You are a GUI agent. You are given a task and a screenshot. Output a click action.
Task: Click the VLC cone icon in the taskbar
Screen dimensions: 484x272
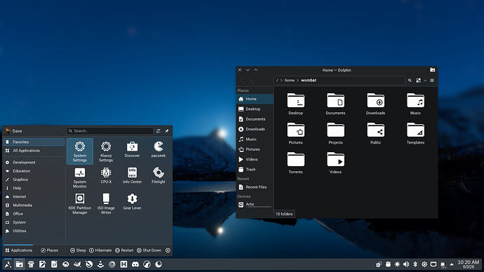point(100,264)
